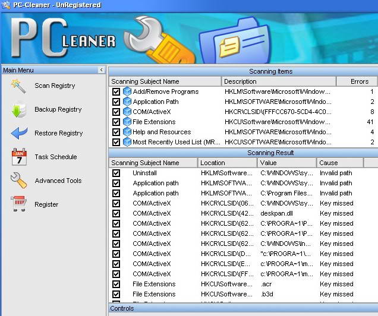378x316 pixels.
Task: Uncheck the .b3d File Extensions result checkbox
Action: 116,295
